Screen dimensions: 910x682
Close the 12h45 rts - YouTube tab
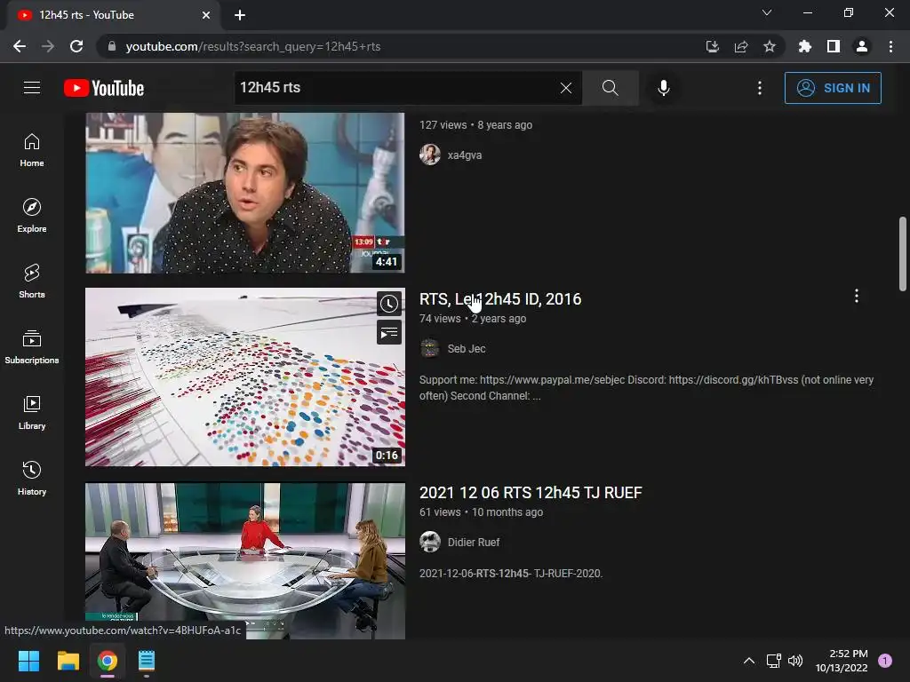(206, 15)
